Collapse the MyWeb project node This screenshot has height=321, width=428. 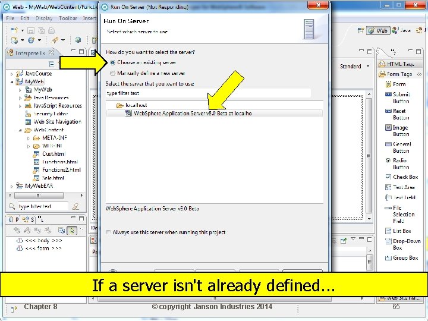tap(11, 82)
